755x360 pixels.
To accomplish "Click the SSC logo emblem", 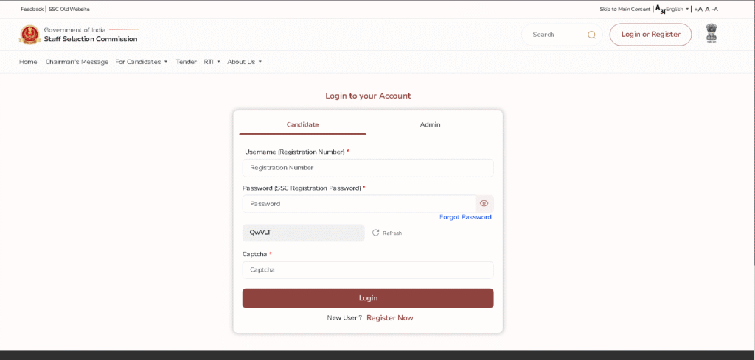I will 29,35.
